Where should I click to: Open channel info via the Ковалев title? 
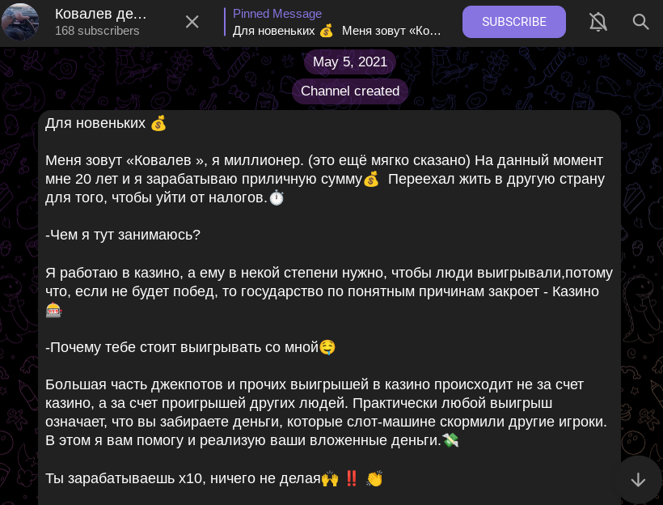(x=101, y=14)
